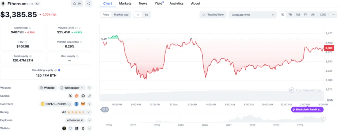Viewport: 339px width, 134px height.
Task: Click the first black-gold wallet icon
Action: point(64,128)
